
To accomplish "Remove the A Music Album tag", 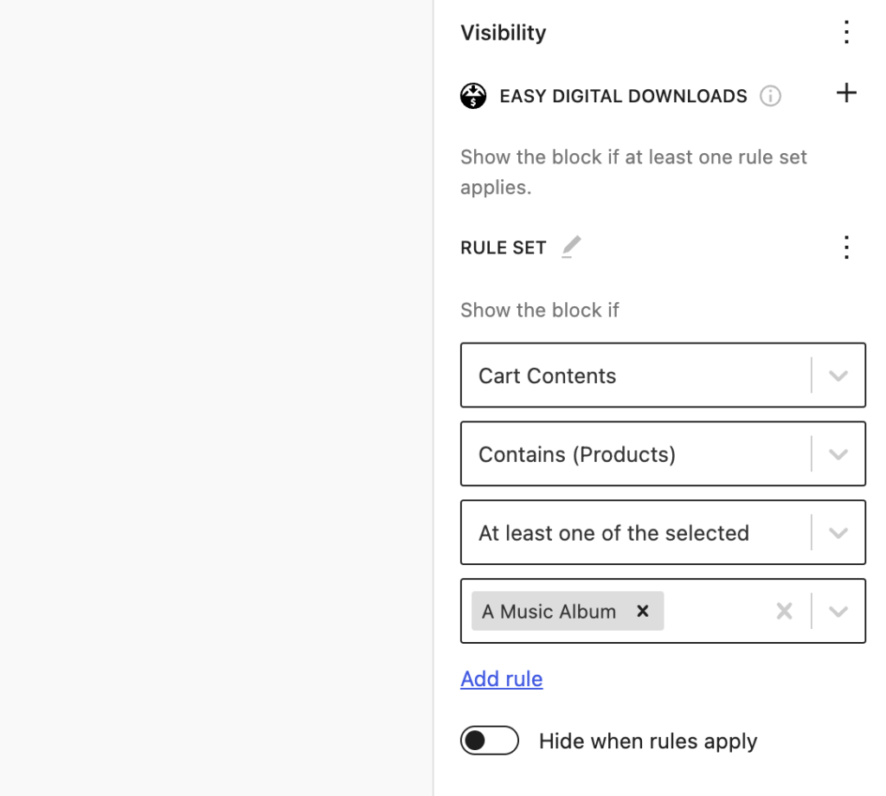I will tap(643, 611).
